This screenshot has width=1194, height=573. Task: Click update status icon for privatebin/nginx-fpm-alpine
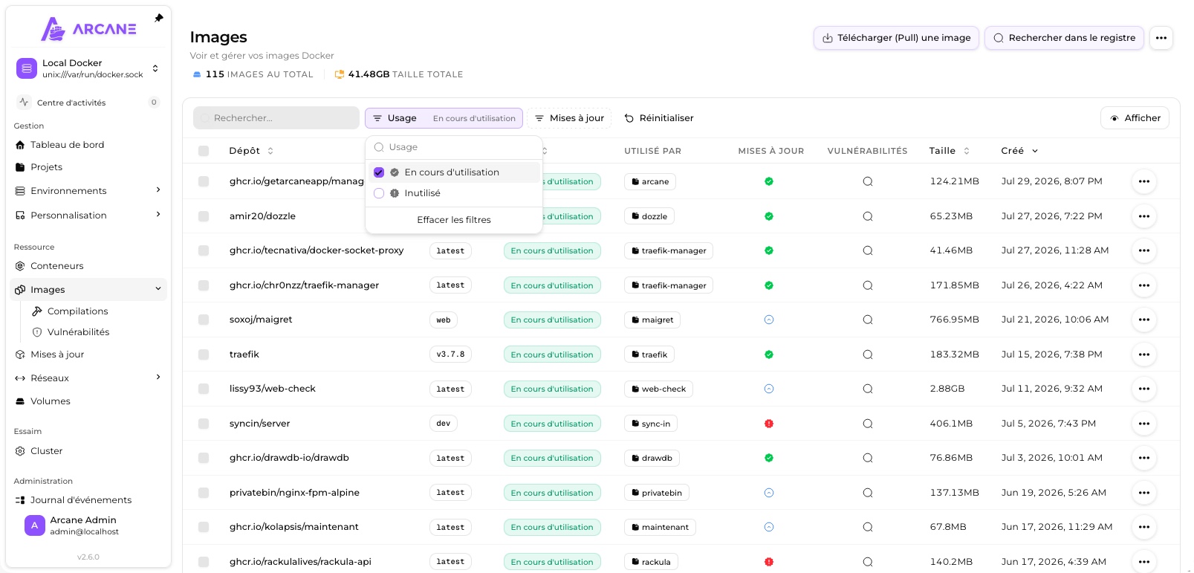(x=769, y=493)
